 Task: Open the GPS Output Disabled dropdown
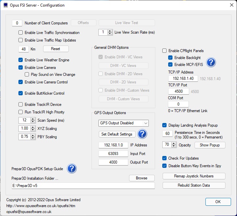[x=123, y=123]
